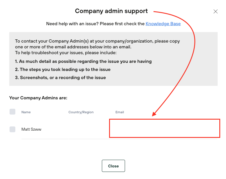Check the box beside Matt Szww

(12, 129)
